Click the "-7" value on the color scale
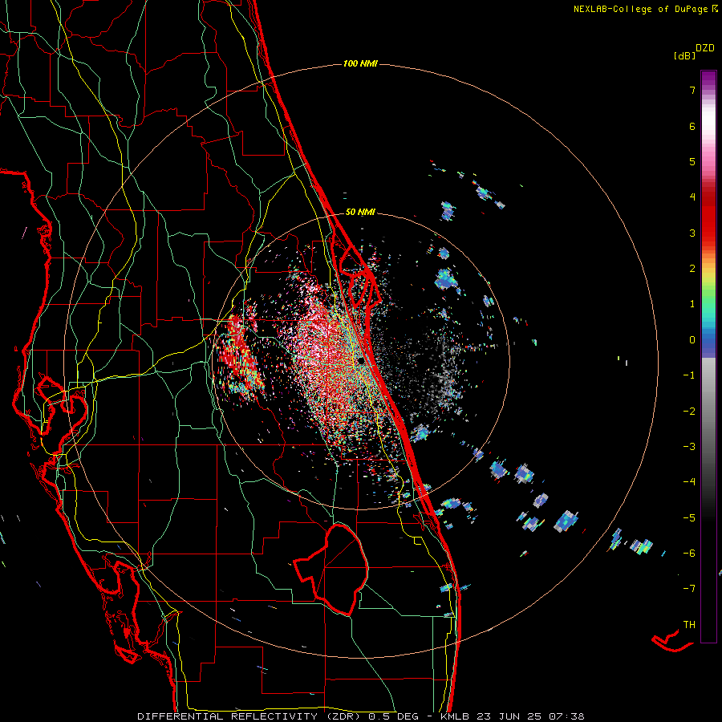 coord(689,589)
